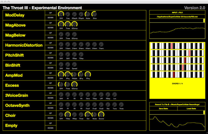Click the HarmonicDistortion 7harm knob
This screenshot has width=208, height=134.
coord(101,44)
